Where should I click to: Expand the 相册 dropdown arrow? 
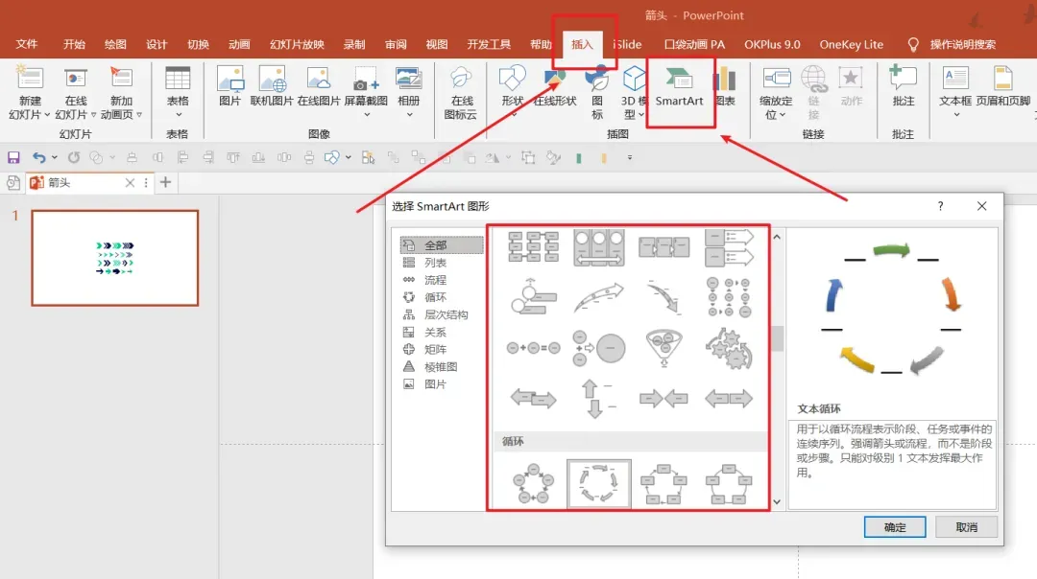409,116
